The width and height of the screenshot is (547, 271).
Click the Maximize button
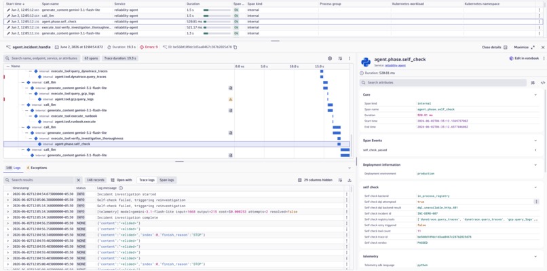pos(525,47)
